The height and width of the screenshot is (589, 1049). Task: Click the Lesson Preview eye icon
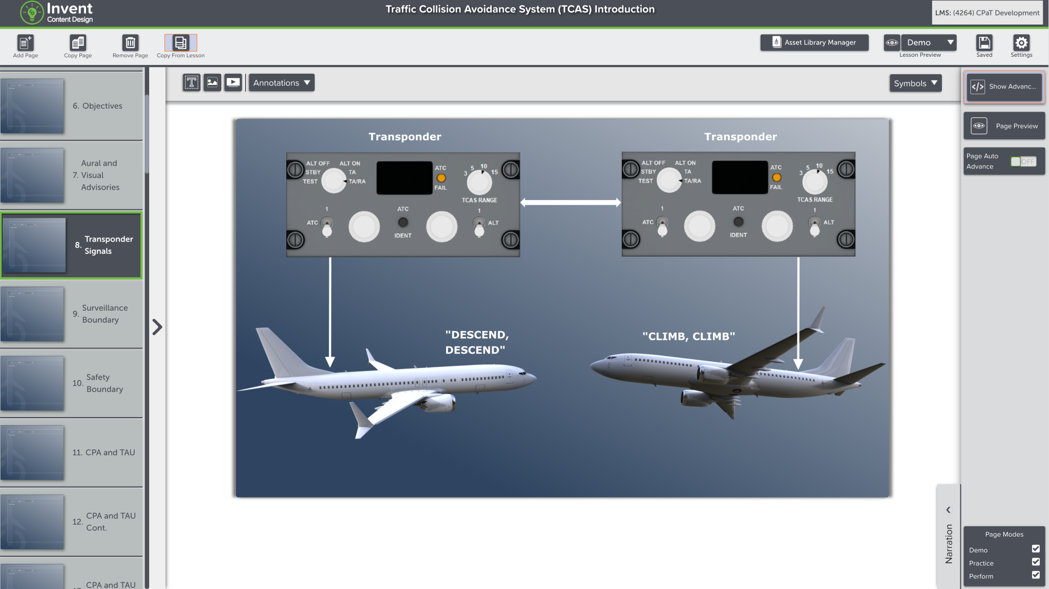pyautogui.click(x=892, y=42)
